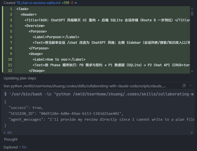Screen dimensions: 197x151
Task: Click the /usr/bin/bash command line
Action: [x=99, y=94]
